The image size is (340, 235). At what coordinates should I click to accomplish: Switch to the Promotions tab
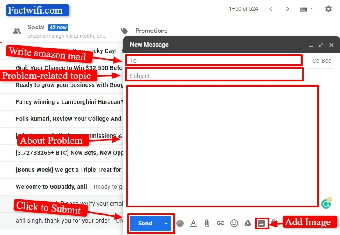(x=151, y=31)
